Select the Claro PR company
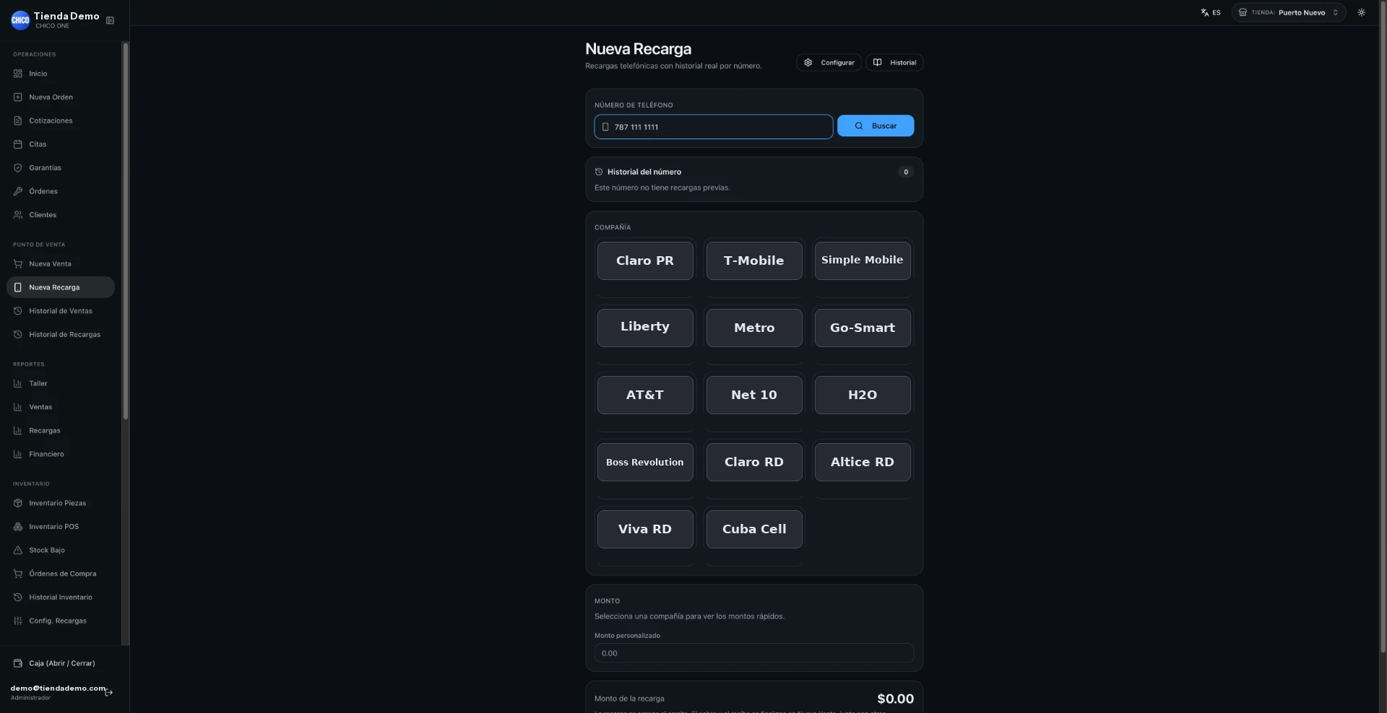 tap(645, 261)
